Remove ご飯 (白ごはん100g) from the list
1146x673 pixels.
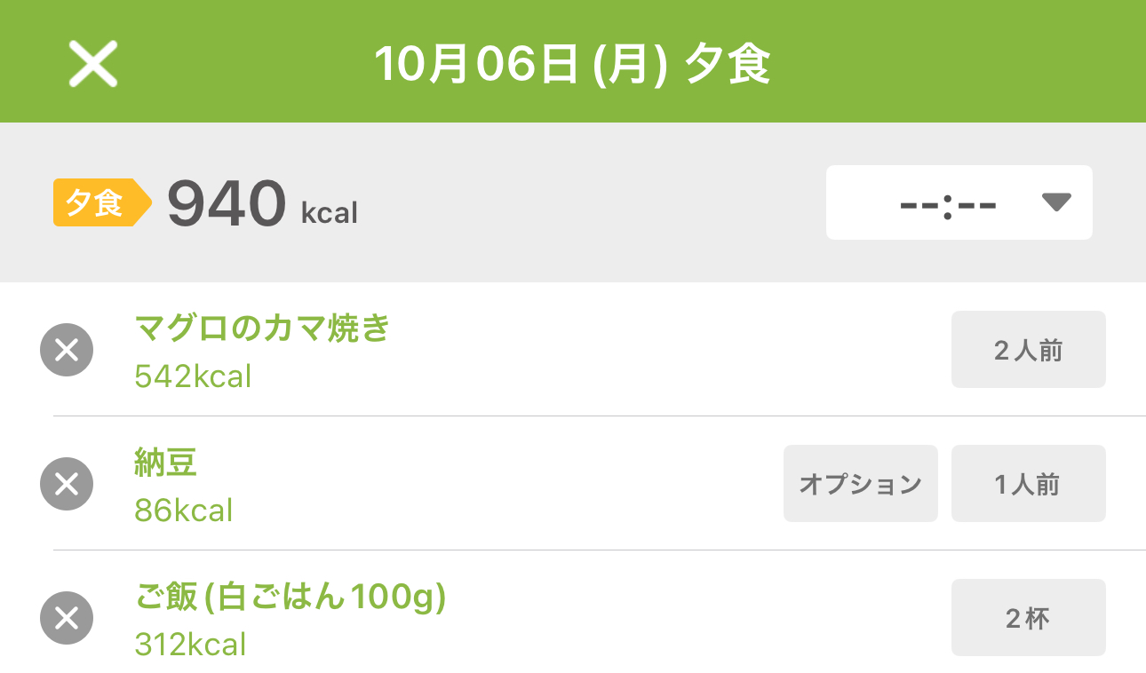67,618
